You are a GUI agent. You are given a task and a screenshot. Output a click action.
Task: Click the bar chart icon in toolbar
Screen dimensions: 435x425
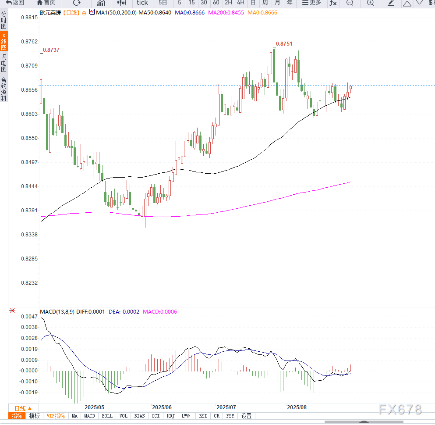[101, 3]
